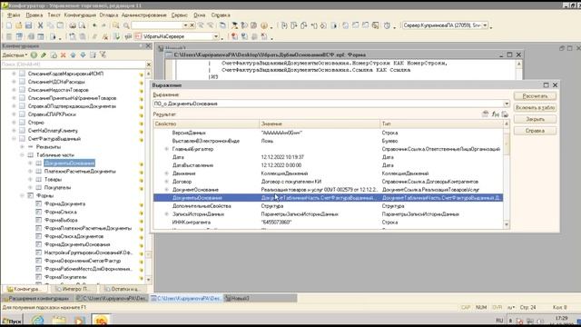Expand the ГлавныйБухгалтер property row
Screen dimensions: 581x327
[x=167, y=149]
